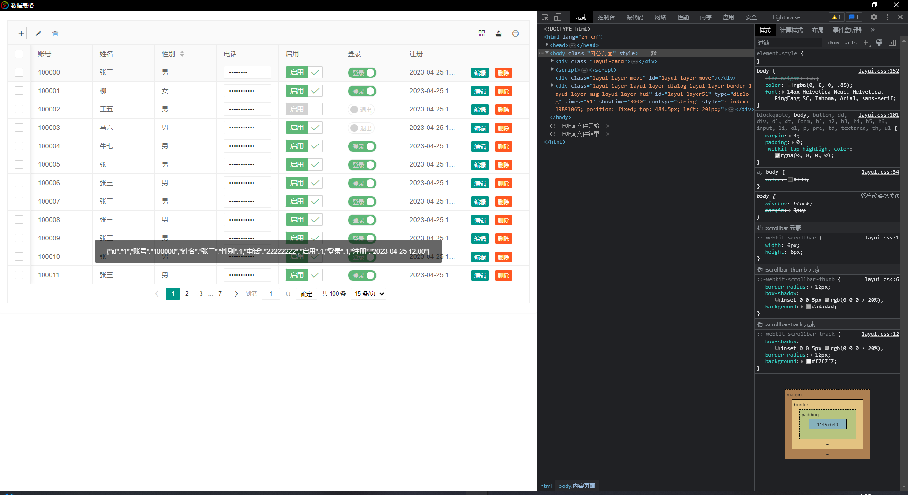The image size is (908, 495).
Task: Show more Styles pane tabs
Action: point(873,30)
